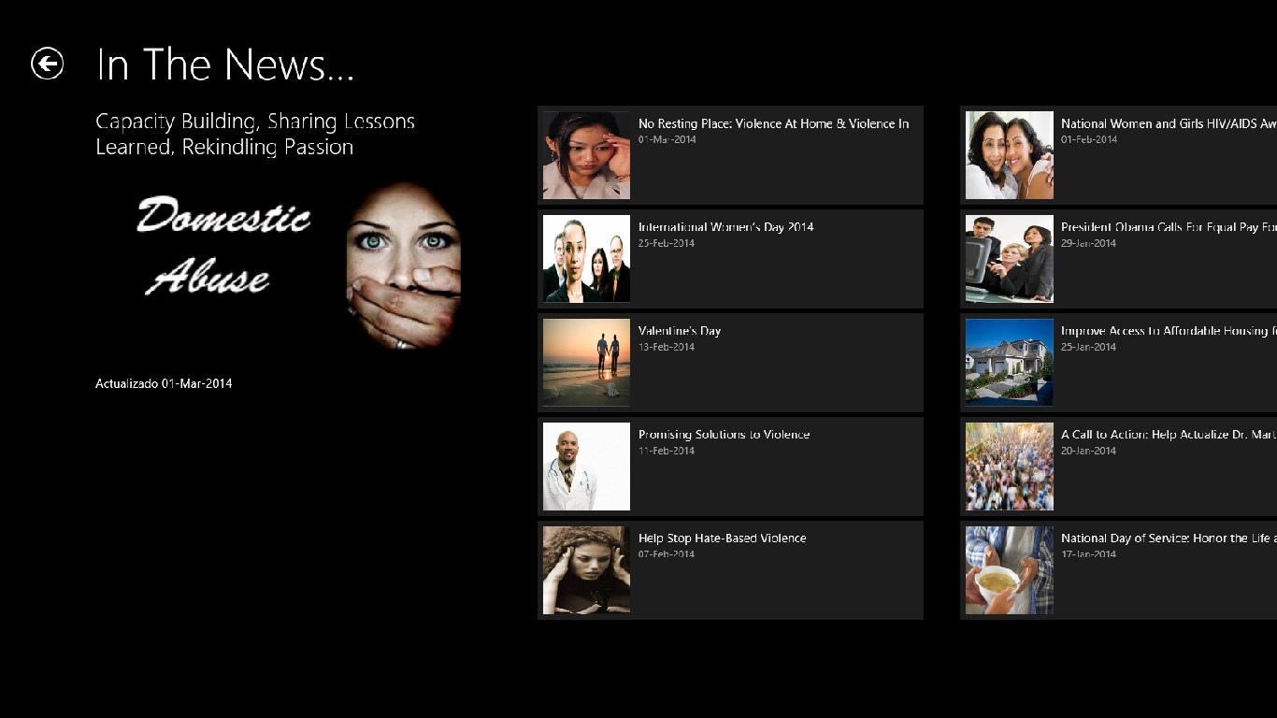Image resolution: width=1277 pixels, height=718 pixels.
Task: Click the back arrow button
Action: (48, 64)
